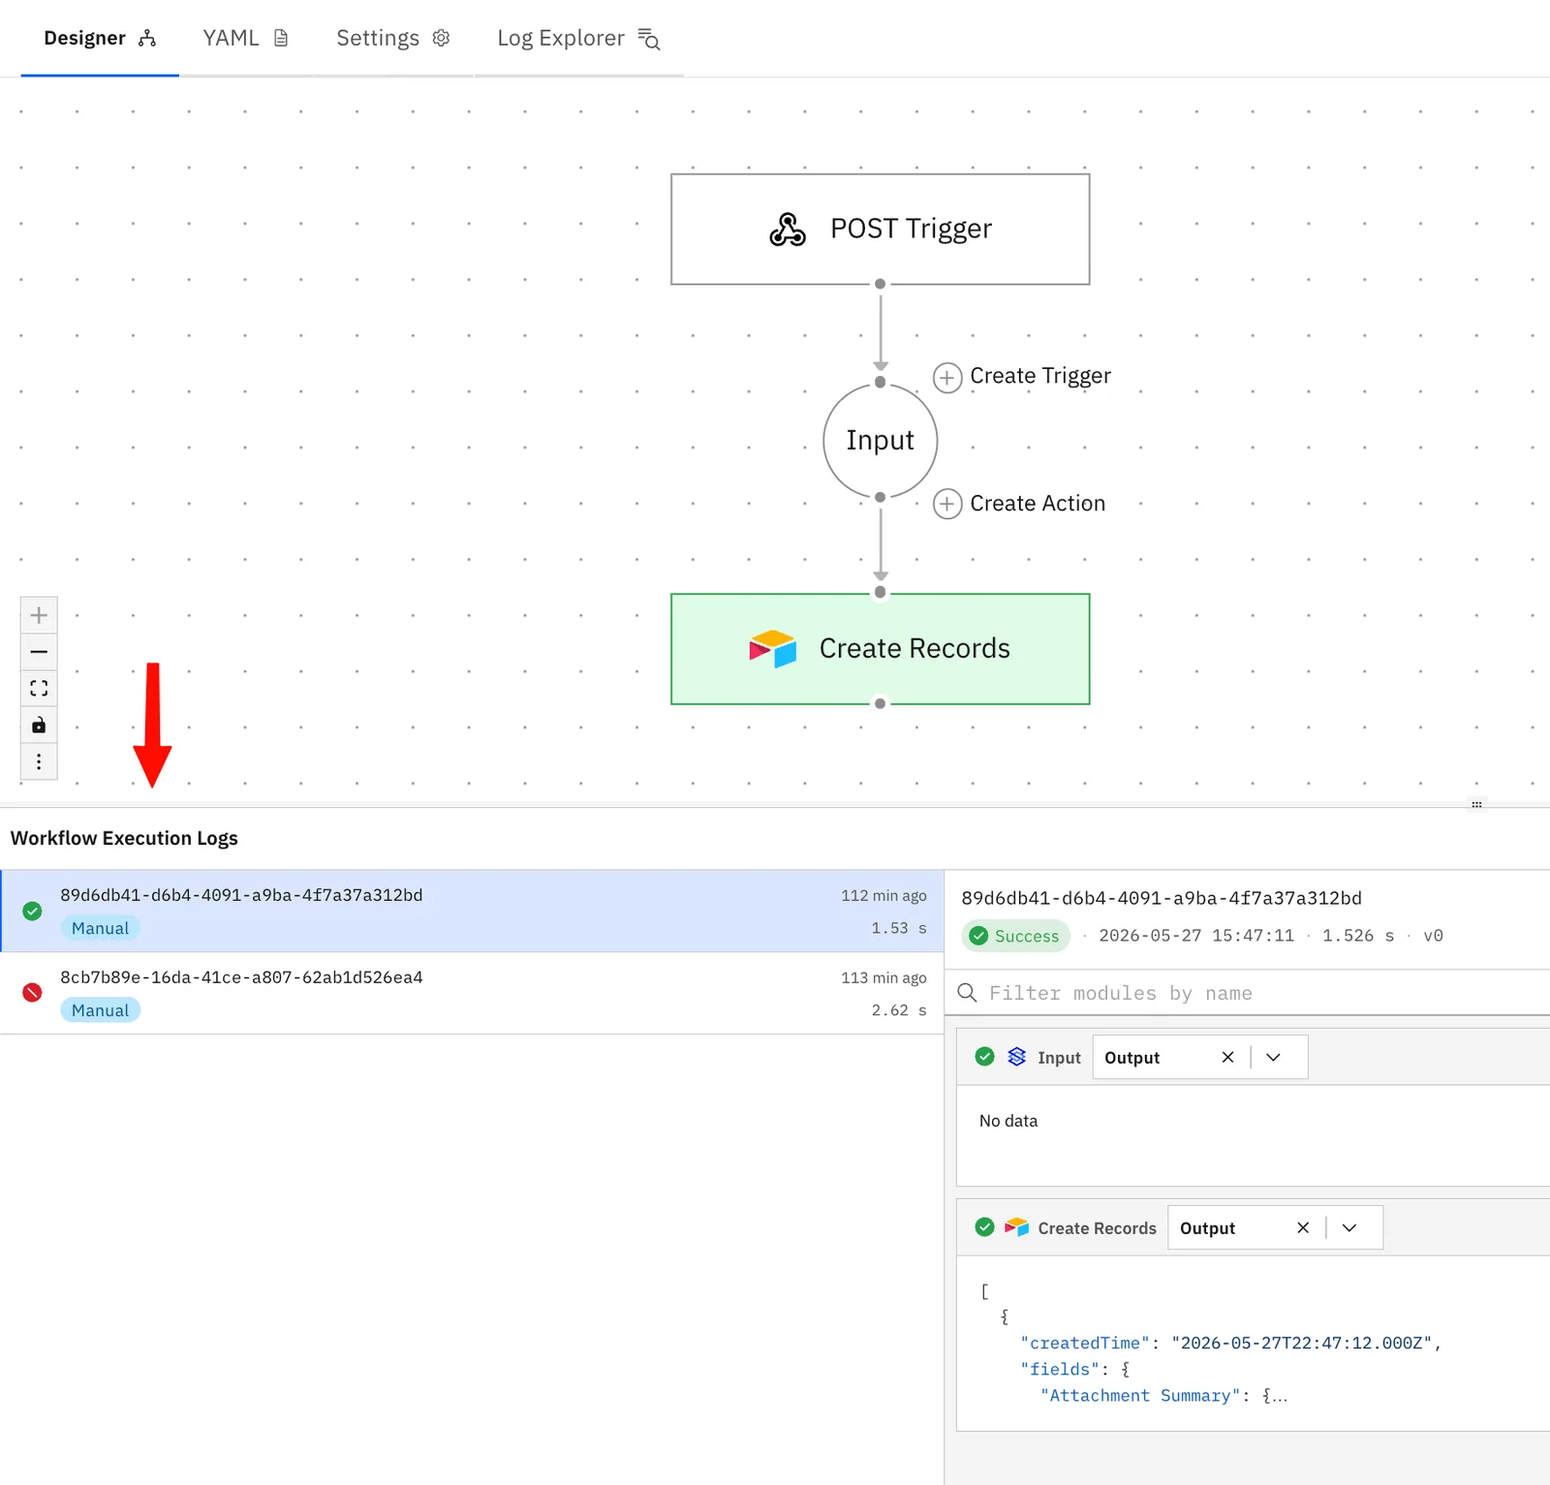Click the Input module stack icon
The width and height of the screenshot is (1550, 1485).
[1016, 1057]
